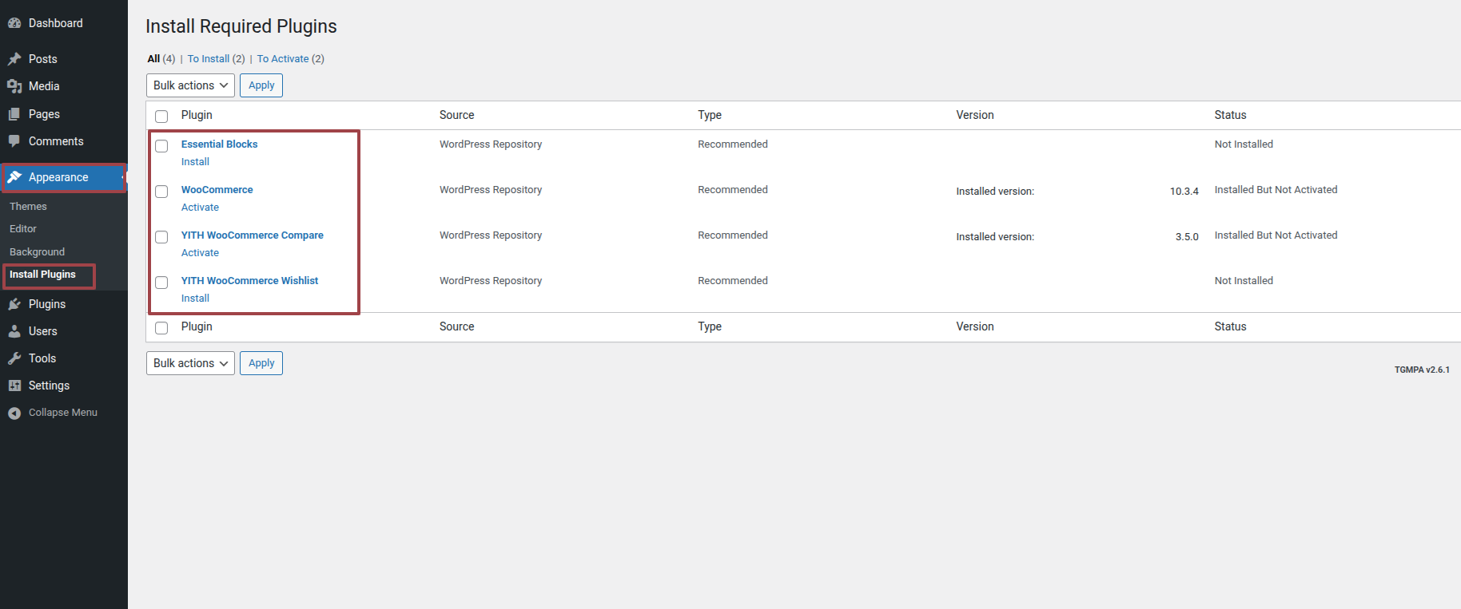Click the Tools wrench icon
This screenshot has width=1461, height=609.
pyautogui.click(x=14, y=358)
